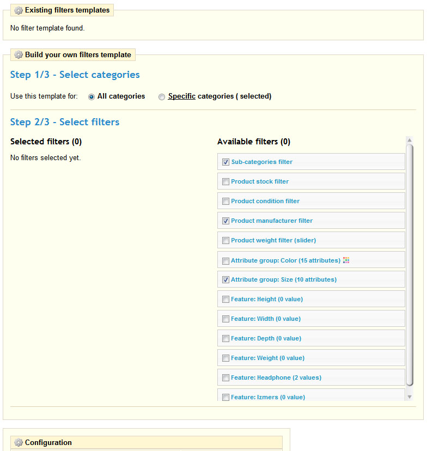Viewport: 439px width, 451px height.
Task: Uncheck the Sub-categories filter checkbox
Action: tap(225, 162)
